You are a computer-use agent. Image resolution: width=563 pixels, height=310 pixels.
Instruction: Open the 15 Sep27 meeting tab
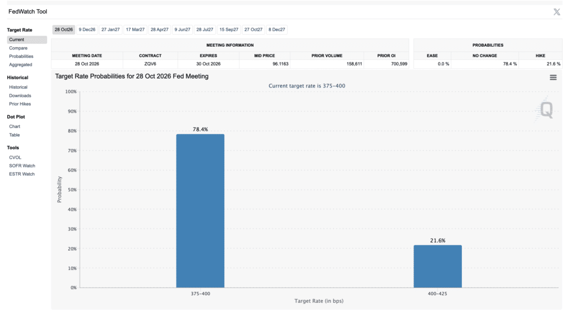click(229, 30)
